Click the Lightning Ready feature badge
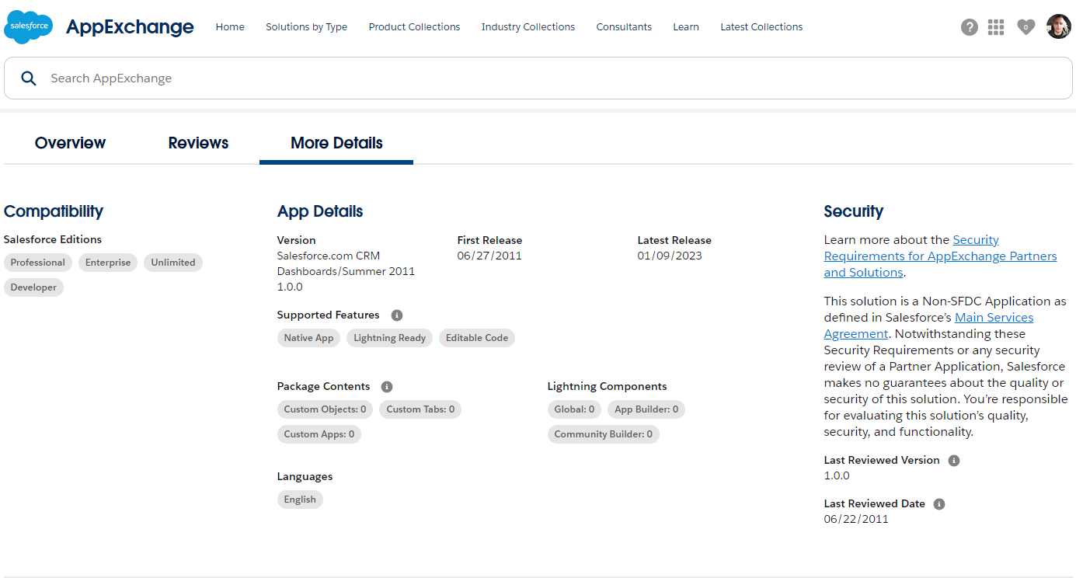 click(x=389, y=338)
